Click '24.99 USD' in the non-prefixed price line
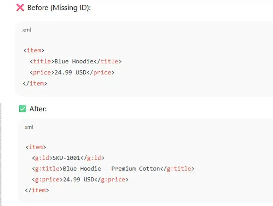This screenshot has width=273, height=206. coord(71,72)
